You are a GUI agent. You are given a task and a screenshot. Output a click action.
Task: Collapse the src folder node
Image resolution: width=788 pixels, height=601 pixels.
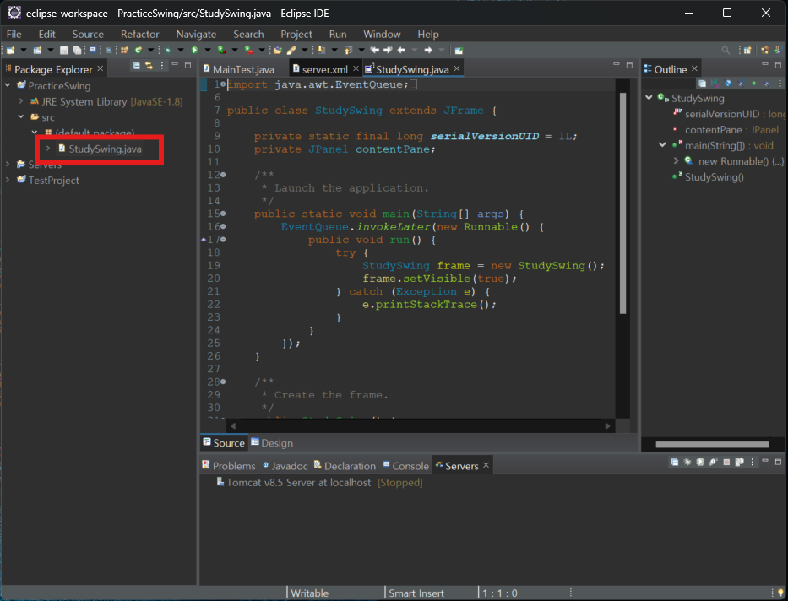[x=20, y=117]
